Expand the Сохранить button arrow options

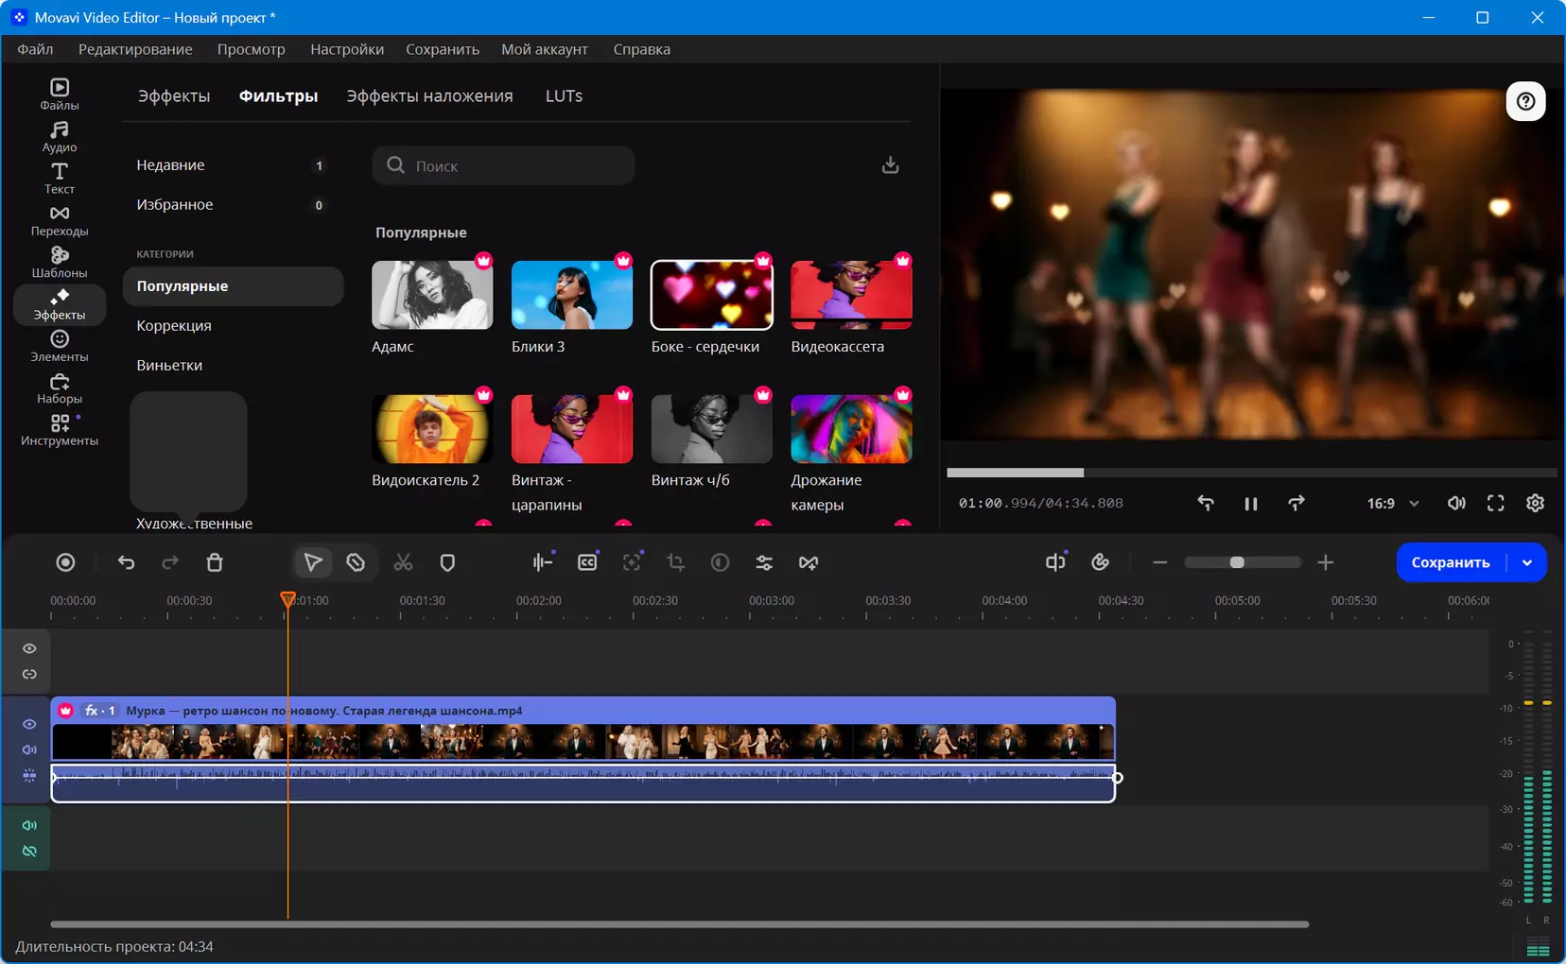[1526, 562]
